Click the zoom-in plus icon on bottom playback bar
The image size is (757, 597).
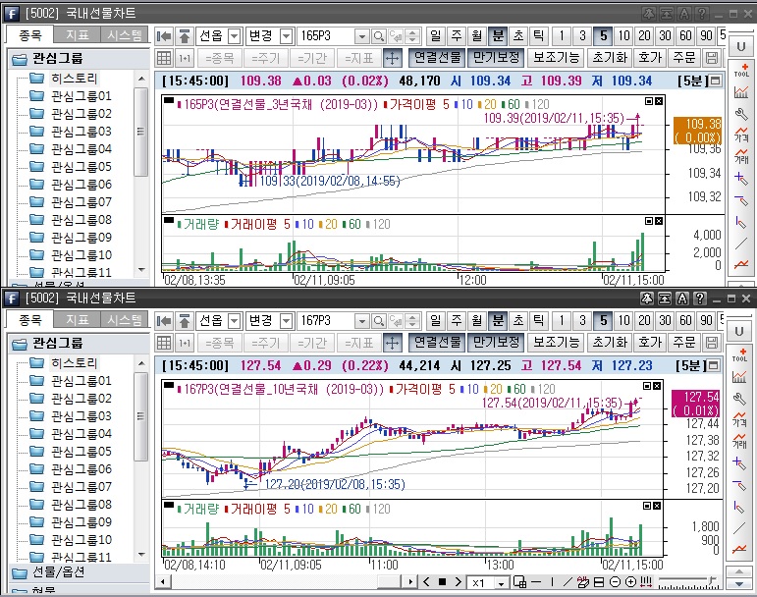pyautogui.click(x=630, y=582)
